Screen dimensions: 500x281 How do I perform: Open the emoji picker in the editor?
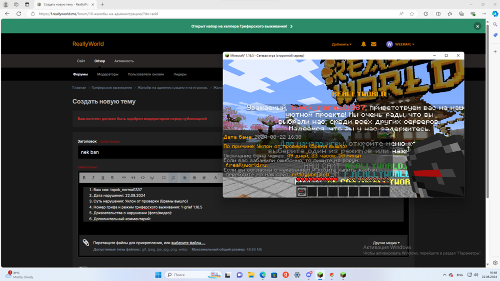click(152, 178)
